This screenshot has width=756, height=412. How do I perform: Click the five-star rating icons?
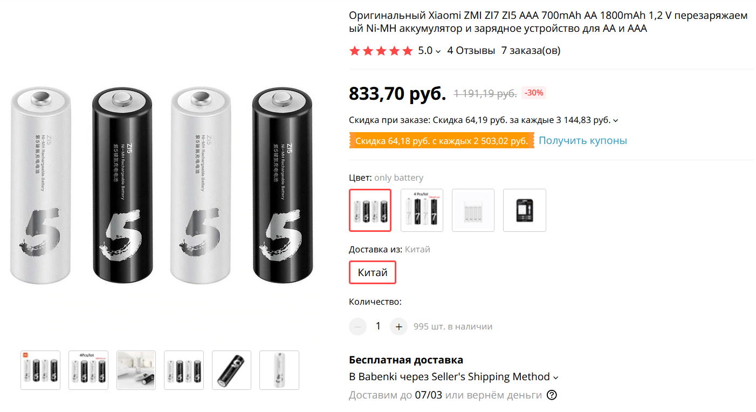(x=381, y=51)
